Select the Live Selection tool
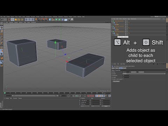This screenshot has height=126, width=168. tap(9, 20)
